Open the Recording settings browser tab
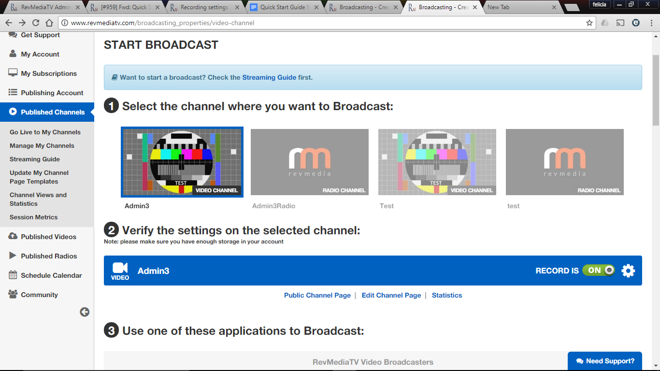The width and height of the screenshot is (660, 371). (x=204, y=7)
